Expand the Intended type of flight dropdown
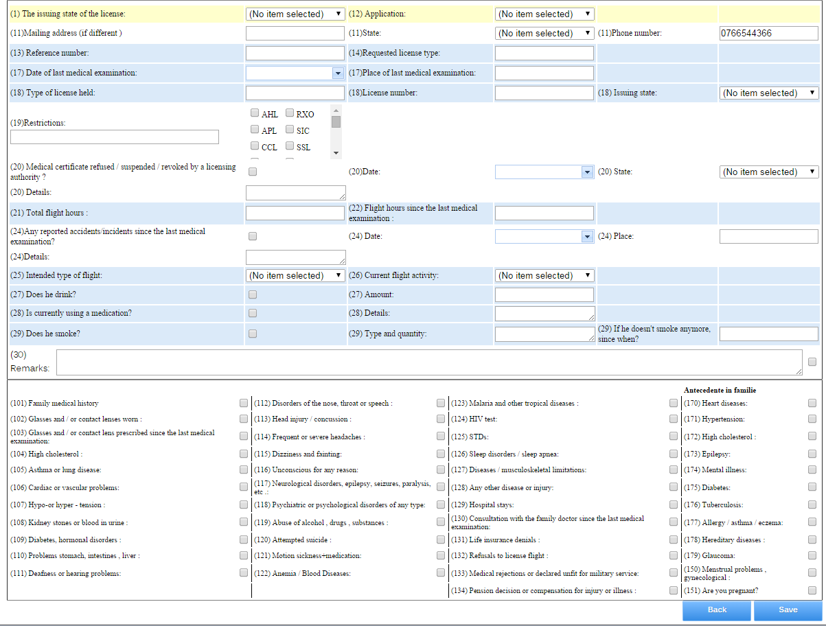This screenshot has width=826, height=626. point(295,275)
